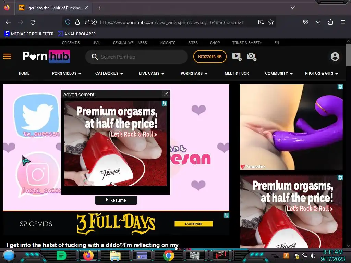The image size is (351, 263).
Task: Click the upload video icon
Action: click(x=237, y=57)
